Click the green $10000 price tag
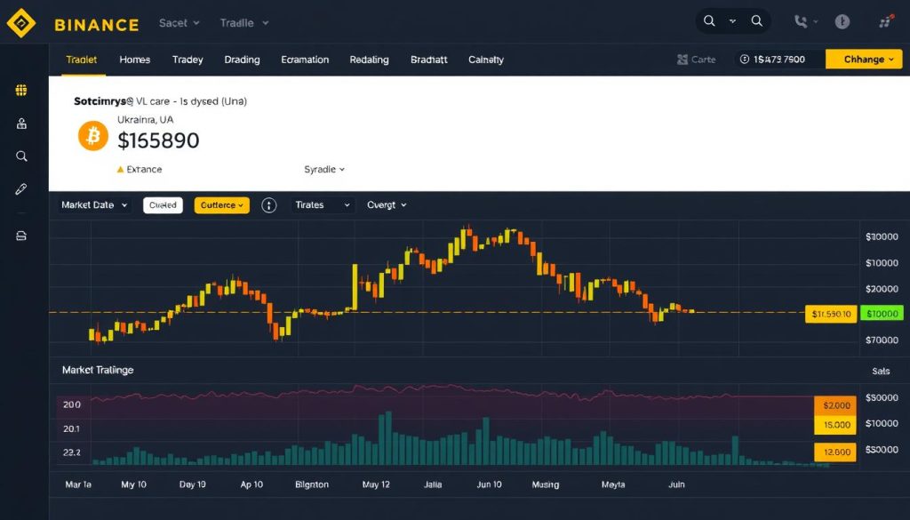This screenshot has height=520, width=910. point(882,314)
